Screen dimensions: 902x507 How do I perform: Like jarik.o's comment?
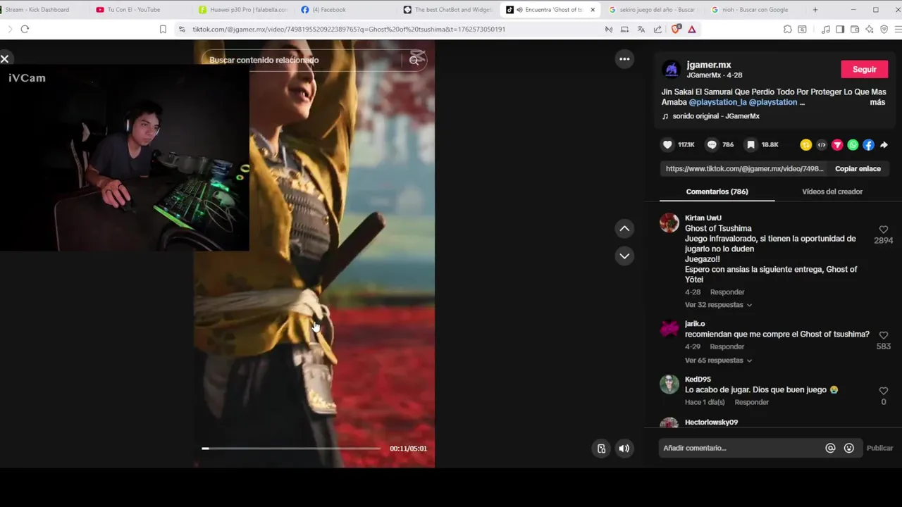click(x=883, y=335)
